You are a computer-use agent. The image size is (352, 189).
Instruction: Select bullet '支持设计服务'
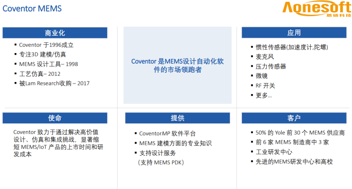[157, 153]
